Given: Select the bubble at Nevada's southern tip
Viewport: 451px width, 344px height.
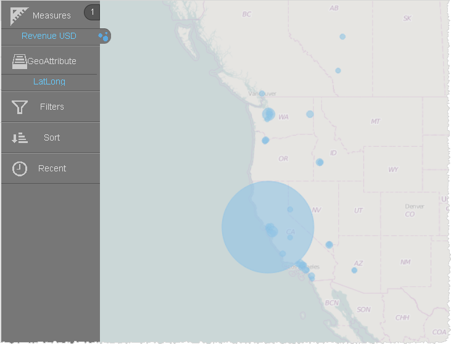Looking at the screenshot, I should pos(329,245).
